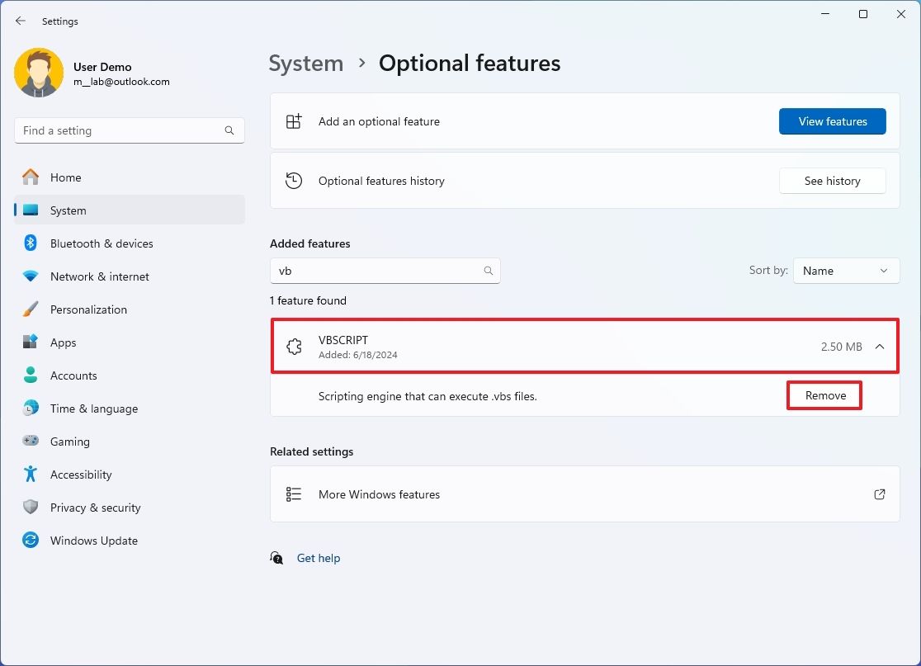Click the View features button
The image size is (921, 666).
[833, 121]
